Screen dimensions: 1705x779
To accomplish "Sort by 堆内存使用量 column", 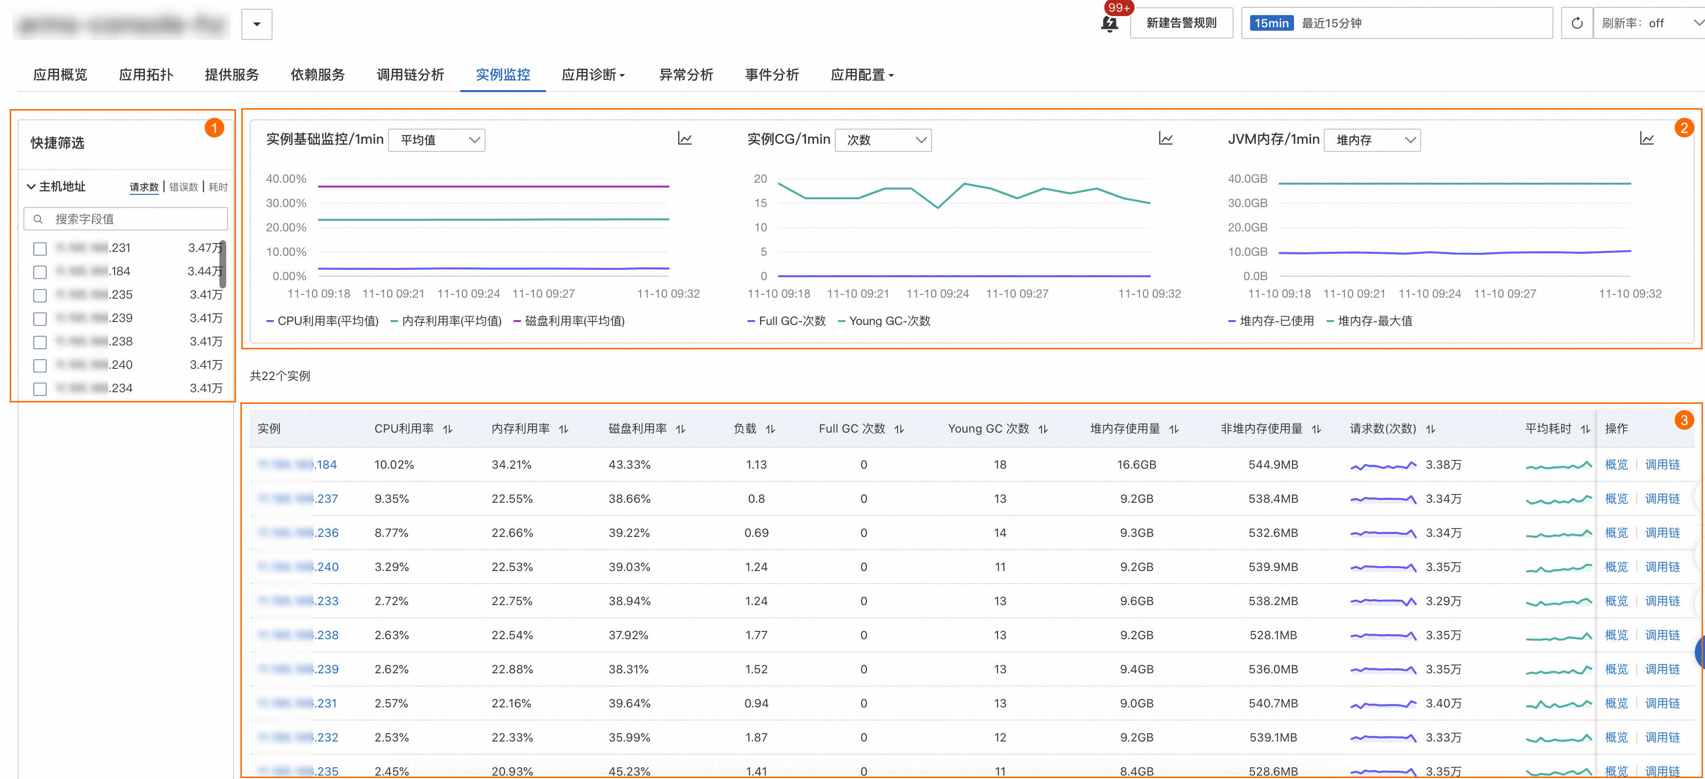I will (x=1174, y=429).
